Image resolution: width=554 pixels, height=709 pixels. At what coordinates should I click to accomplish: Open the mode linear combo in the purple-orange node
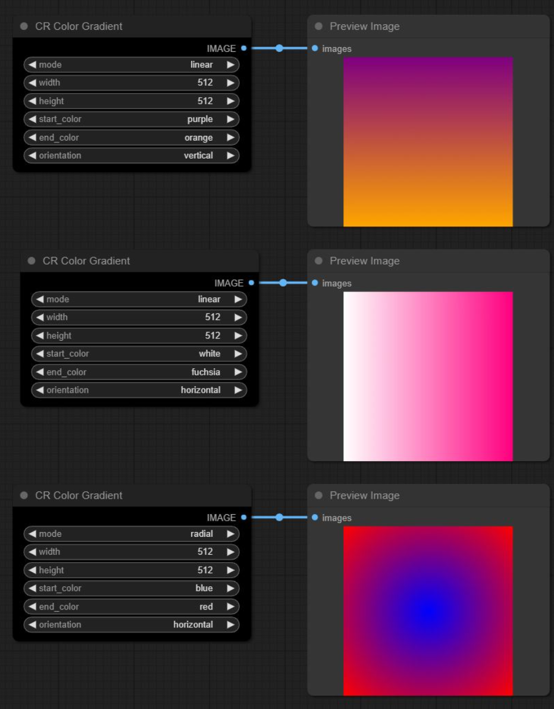coord(132,65)
